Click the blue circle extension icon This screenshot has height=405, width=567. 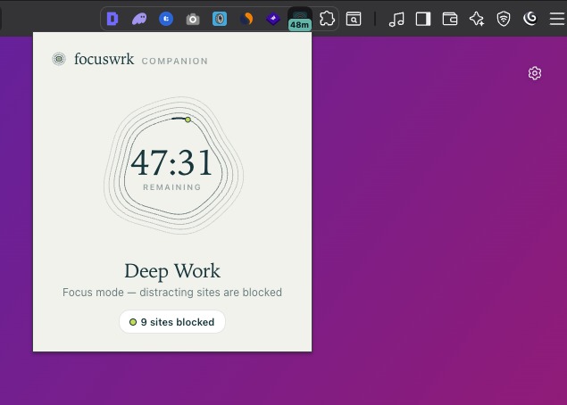click(166, 19)
